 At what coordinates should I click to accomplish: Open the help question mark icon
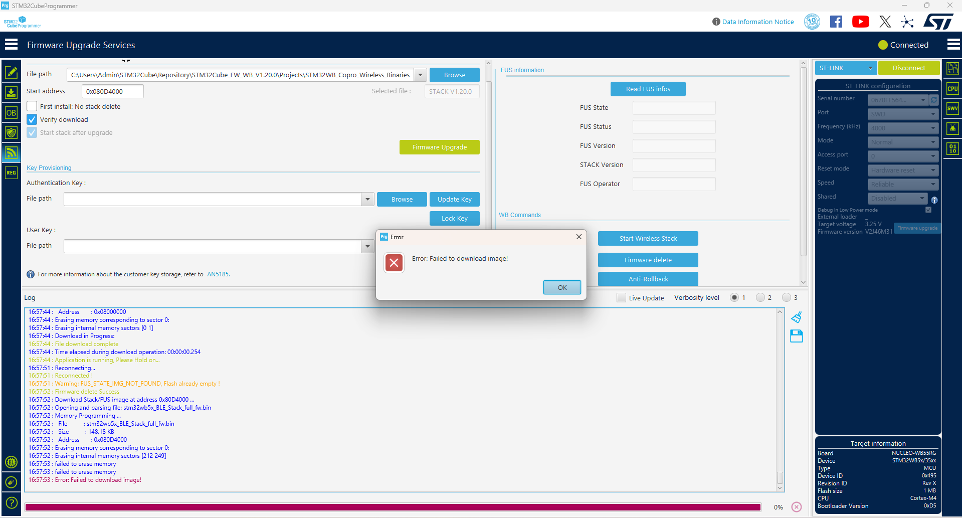point(11,502)
